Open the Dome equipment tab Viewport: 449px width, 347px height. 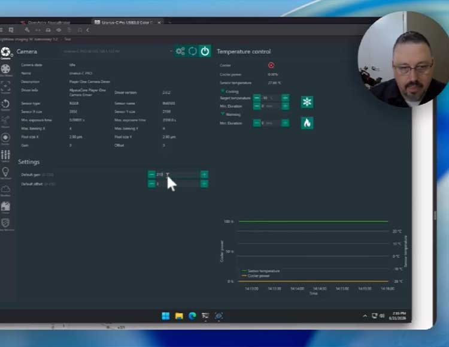pyautogui.click(x=5, y=207)
